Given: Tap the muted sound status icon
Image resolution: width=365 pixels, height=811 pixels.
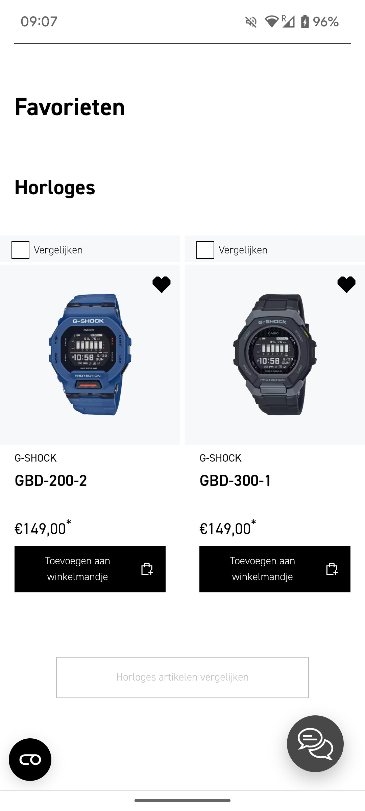Looking at the screenshot, I should (x=251, y=22).
